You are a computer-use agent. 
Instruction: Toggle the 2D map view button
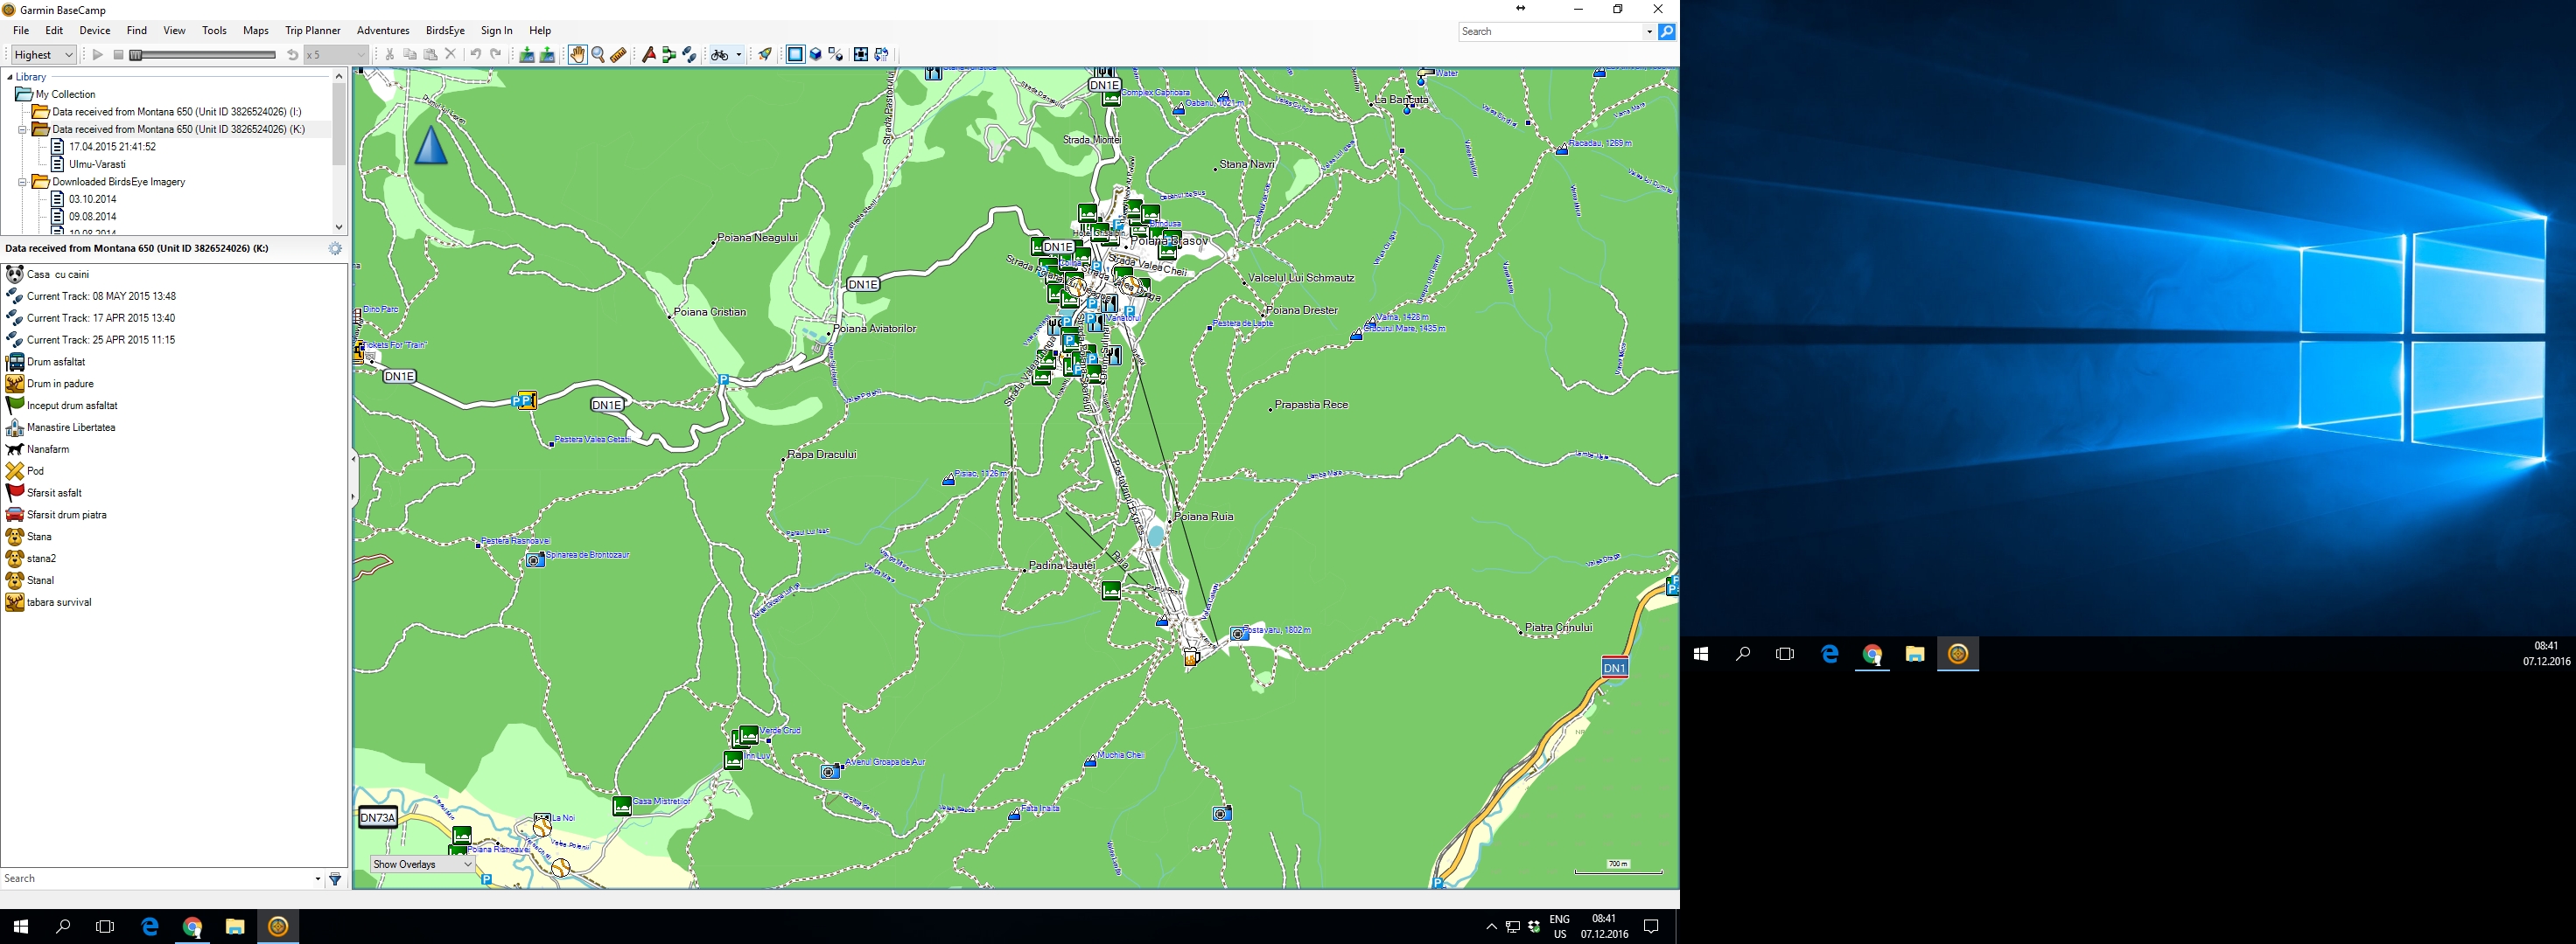tap(795, 55)
